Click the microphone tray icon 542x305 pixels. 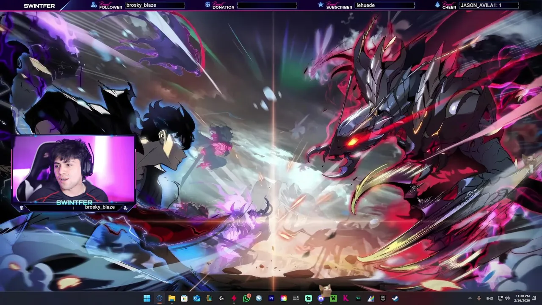(479, 298)
